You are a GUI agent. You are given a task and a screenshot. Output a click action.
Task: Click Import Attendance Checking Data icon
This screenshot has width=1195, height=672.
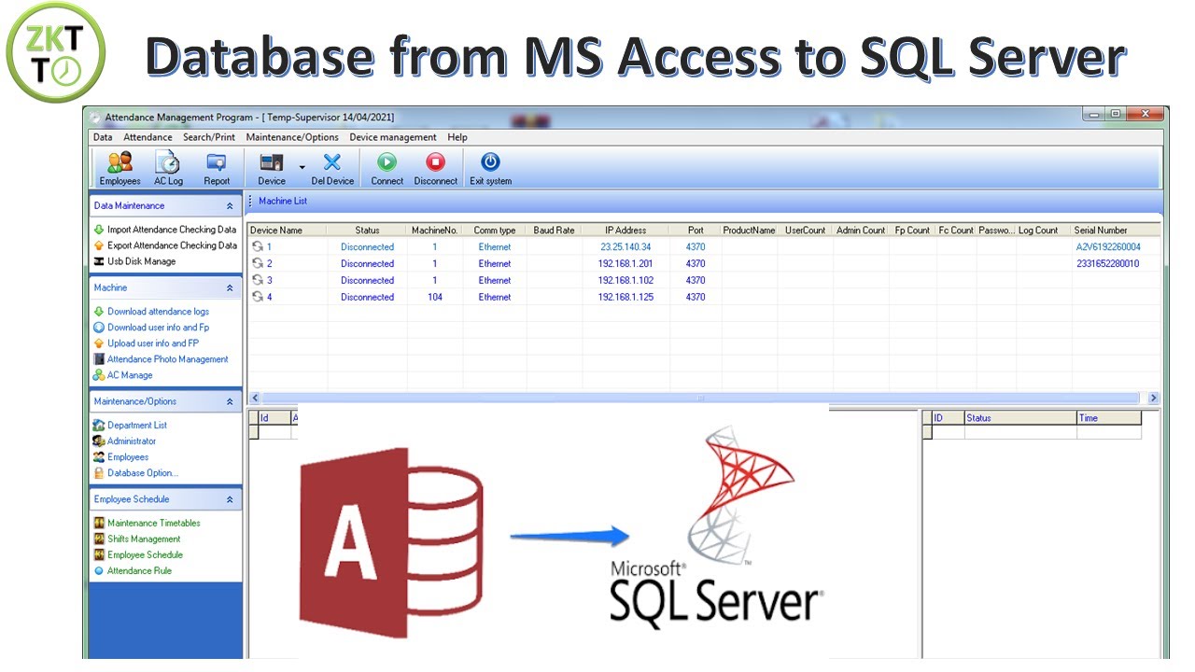[x=99, y=230]
